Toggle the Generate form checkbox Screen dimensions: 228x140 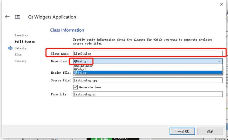75,87
